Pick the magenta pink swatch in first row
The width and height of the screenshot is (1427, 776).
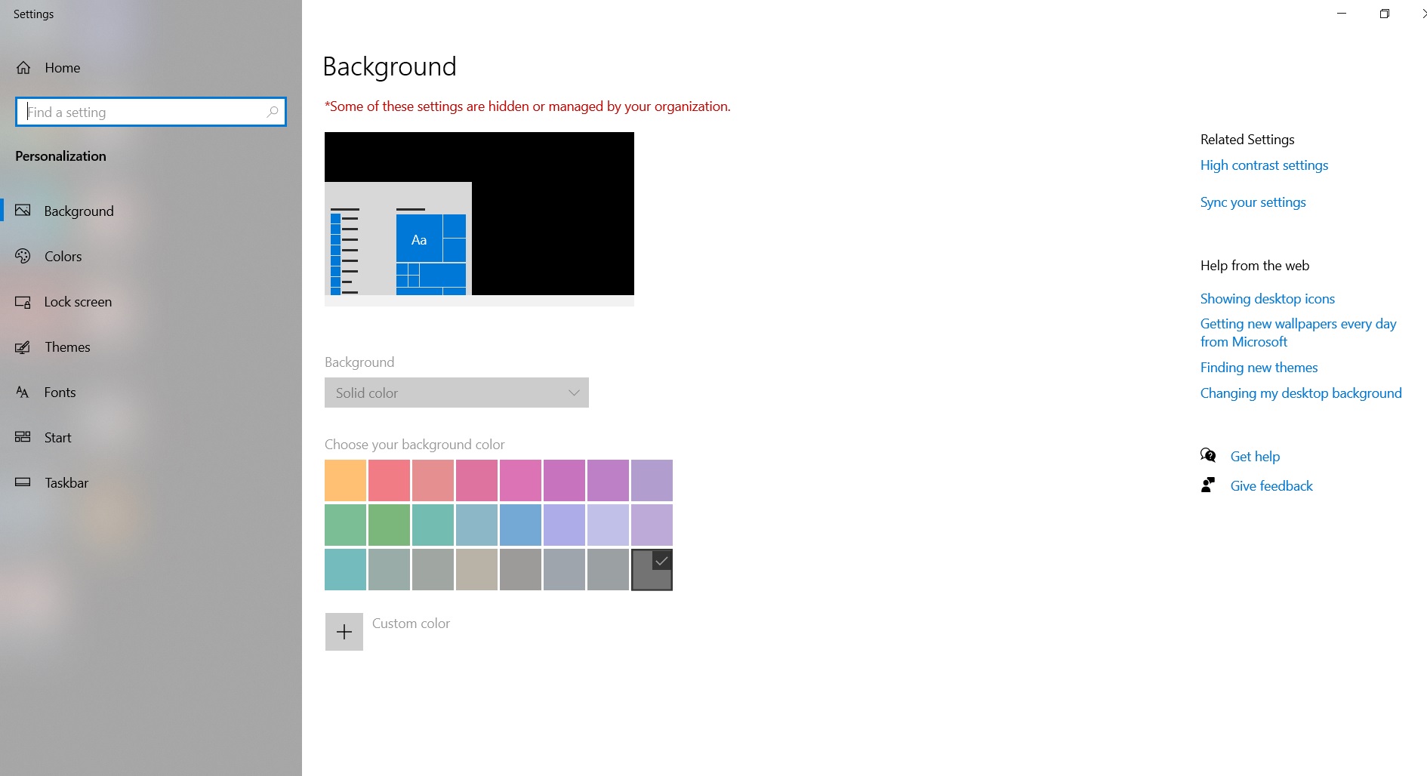[520, 480]
